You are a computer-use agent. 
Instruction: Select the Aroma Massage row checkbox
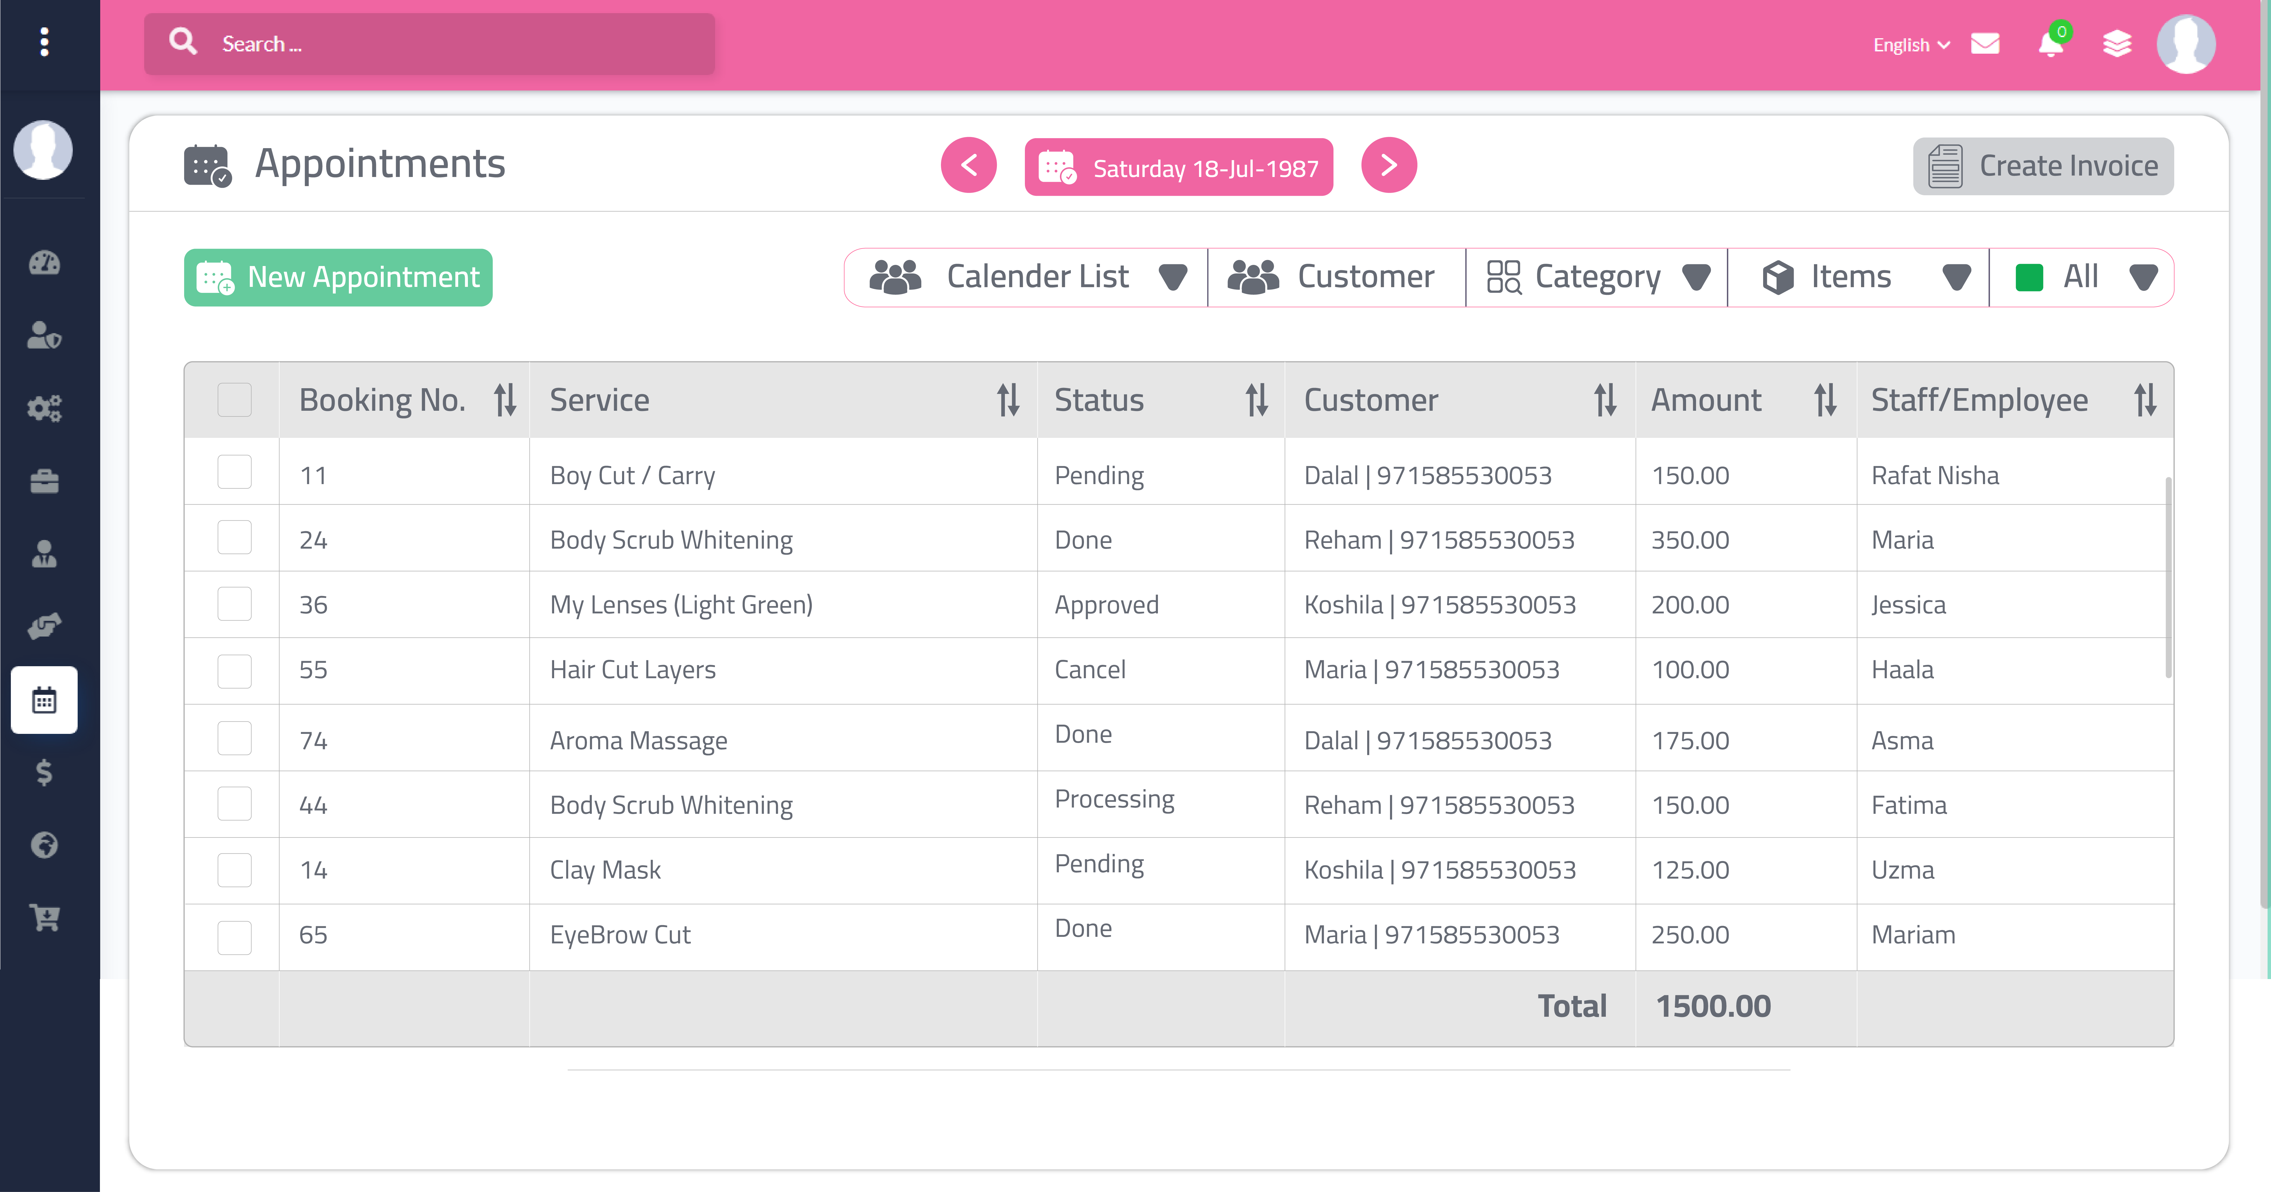pos(234,738)
